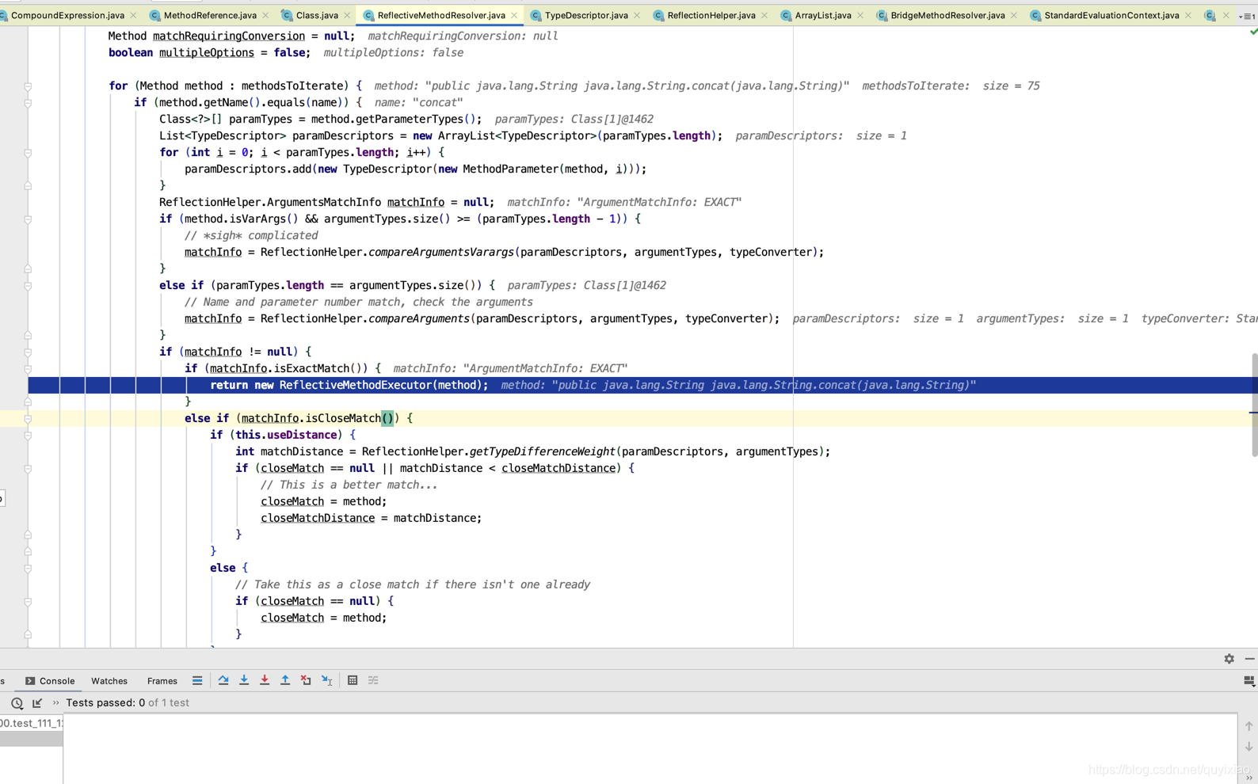Select the test_111 entry in test tree

coord(32,723)
